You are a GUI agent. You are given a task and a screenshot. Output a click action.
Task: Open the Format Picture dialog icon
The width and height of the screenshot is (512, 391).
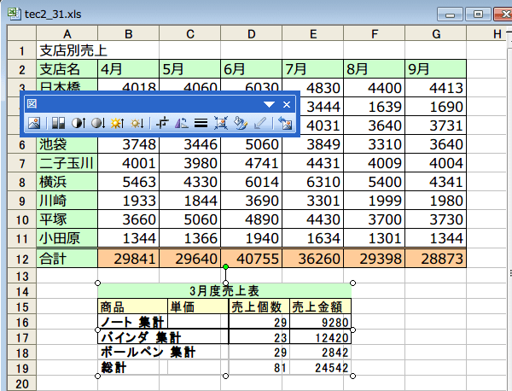(x=241, y=124)
